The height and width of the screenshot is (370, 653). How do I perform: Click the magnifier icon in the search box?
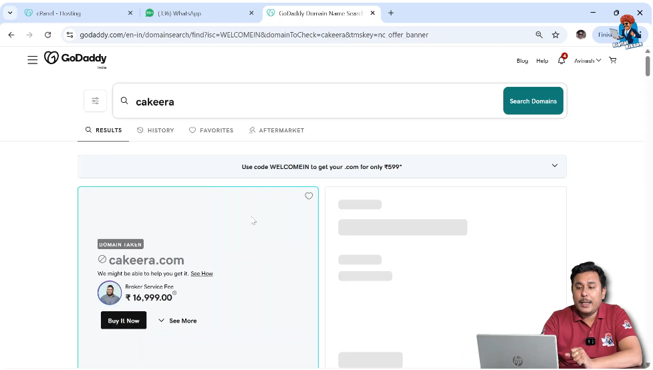point(124,101)
